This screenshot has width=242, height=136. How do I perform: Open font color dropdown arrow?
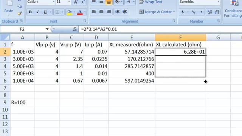click(x=85, y=12)
